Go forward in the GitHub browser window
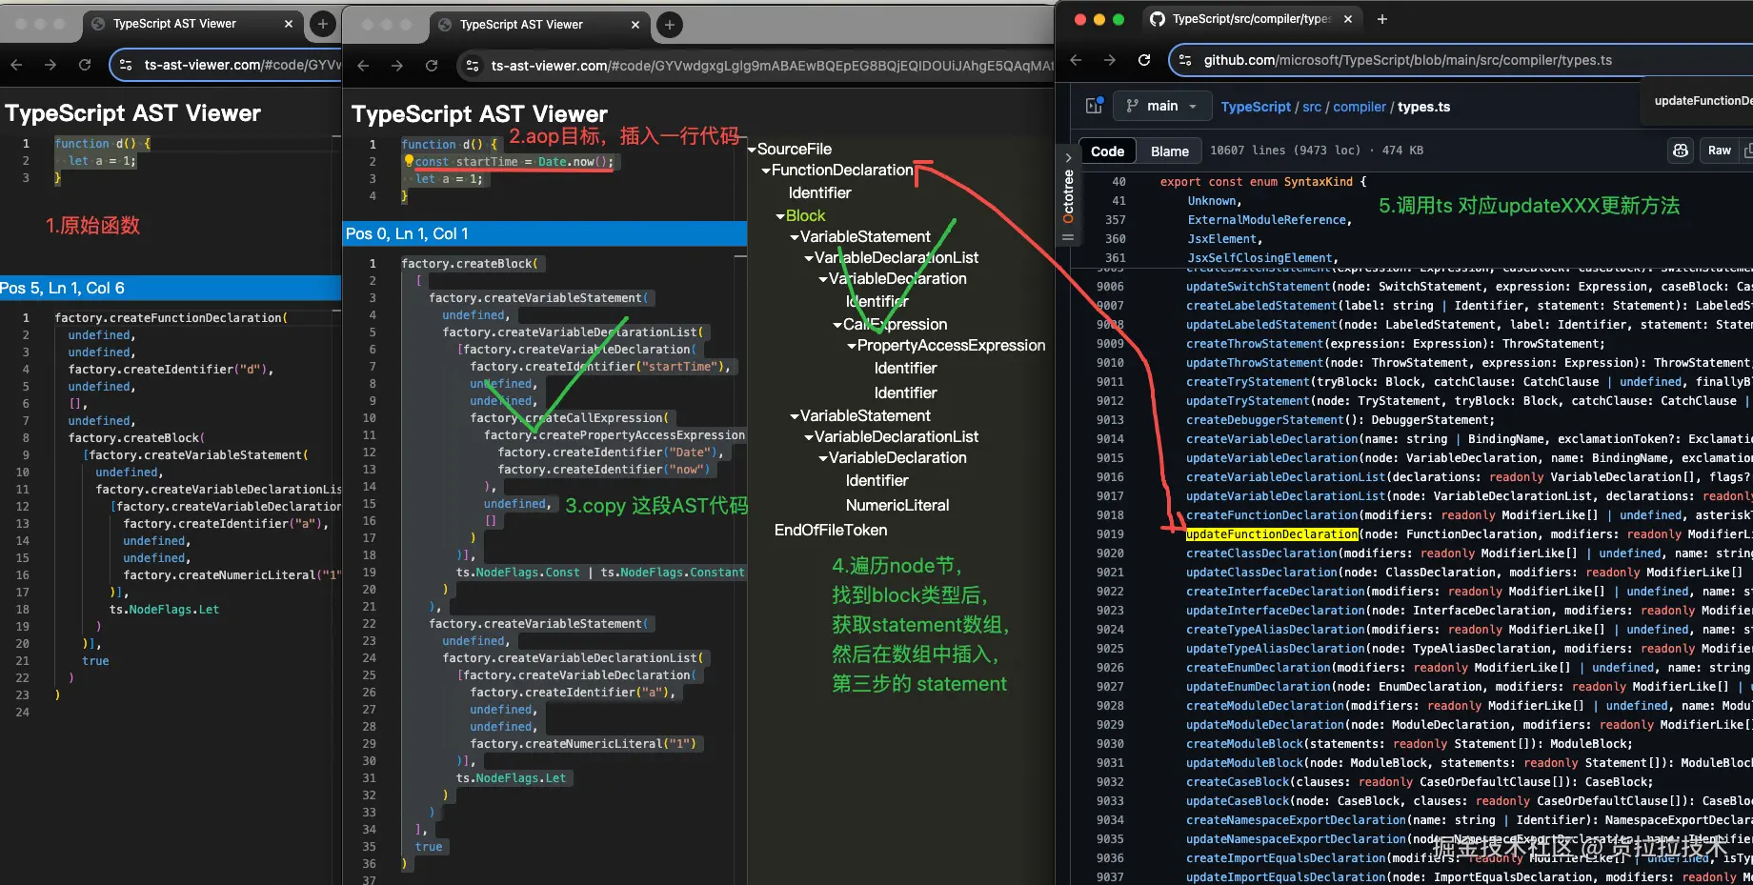1753x885 pixels. click(x=1110, y=60)
